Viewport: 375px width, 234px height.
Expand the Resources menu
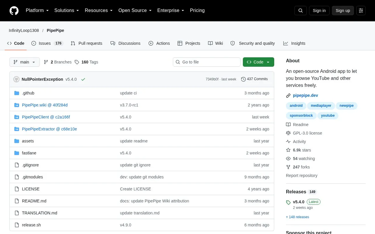point(99,11)
